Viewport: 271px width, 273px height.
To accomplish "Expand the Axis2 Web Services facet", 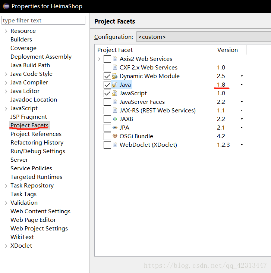I will pos(99,59).
